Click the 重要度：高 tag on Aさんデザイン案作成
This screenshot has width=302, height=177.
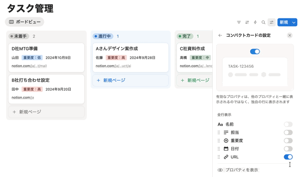(x=116, y=57)
